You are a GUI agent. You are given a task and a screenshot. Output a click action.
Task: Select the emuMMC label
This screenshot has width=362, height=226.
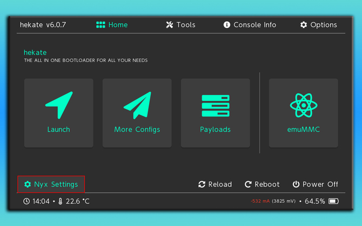click(303, 129)
